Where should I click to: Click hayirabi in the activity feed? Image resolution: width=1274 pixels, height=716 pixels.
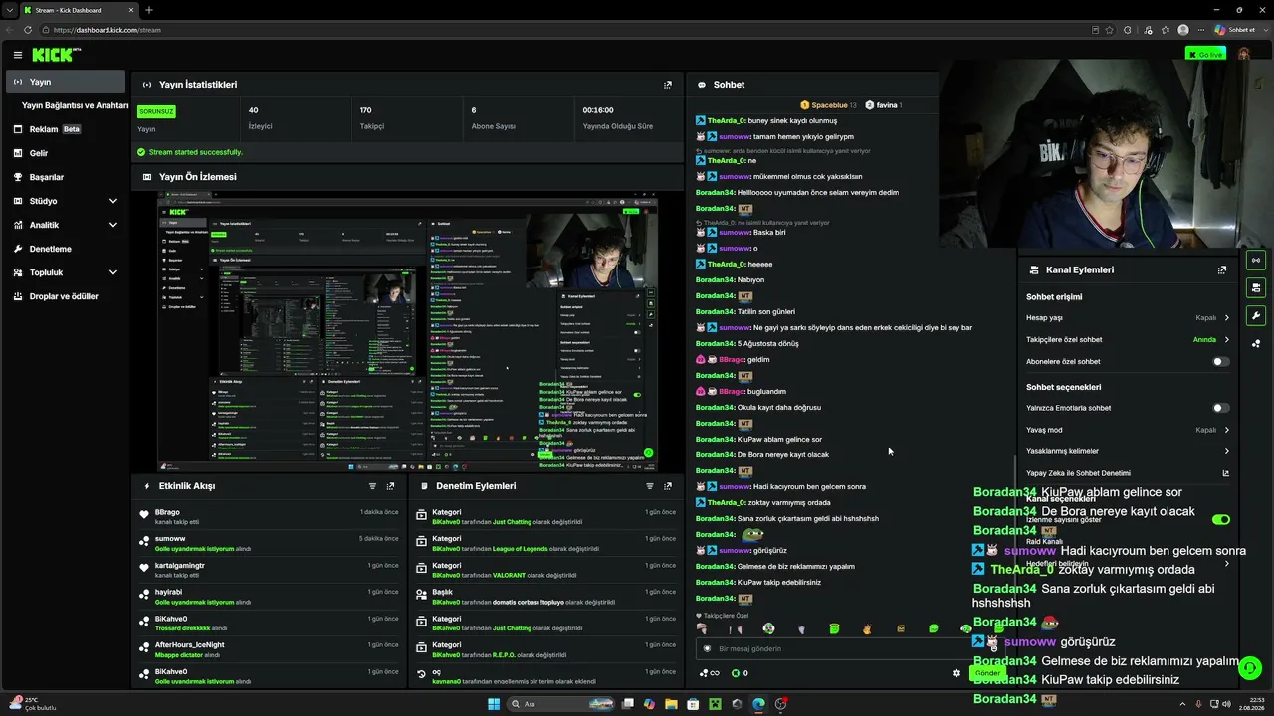coord(168,592)
